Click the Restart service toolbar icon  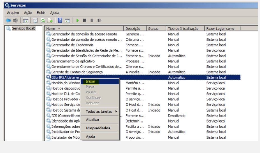pos(99,20)
